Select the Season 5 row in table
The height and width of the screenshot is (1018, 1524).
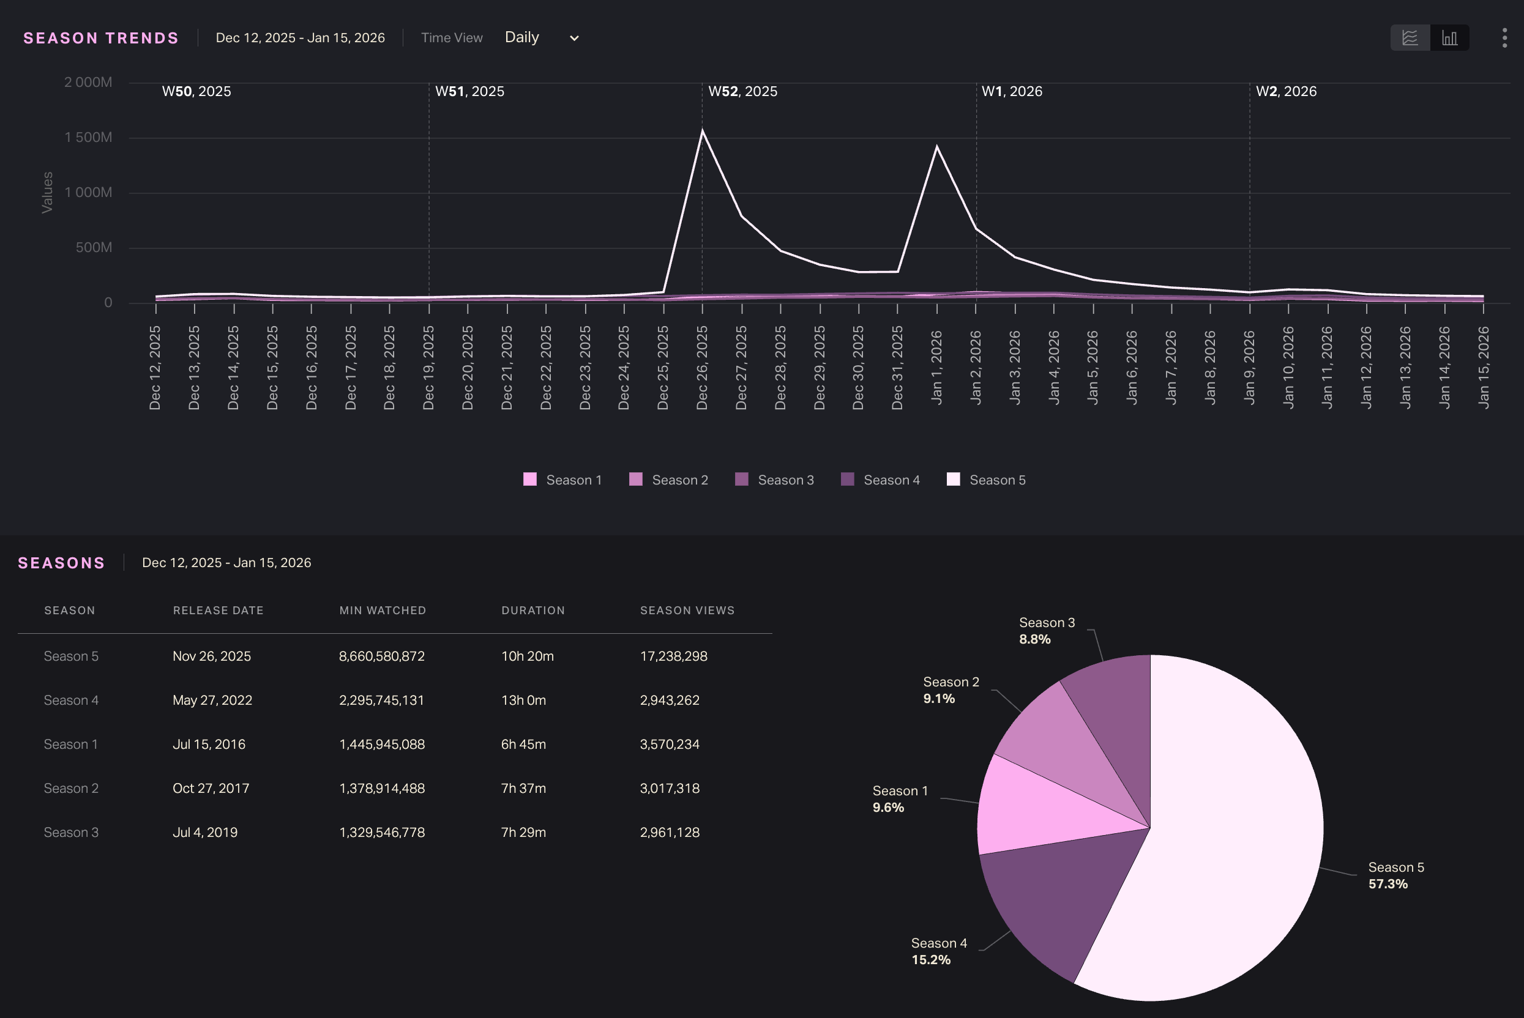pos(72,656)
